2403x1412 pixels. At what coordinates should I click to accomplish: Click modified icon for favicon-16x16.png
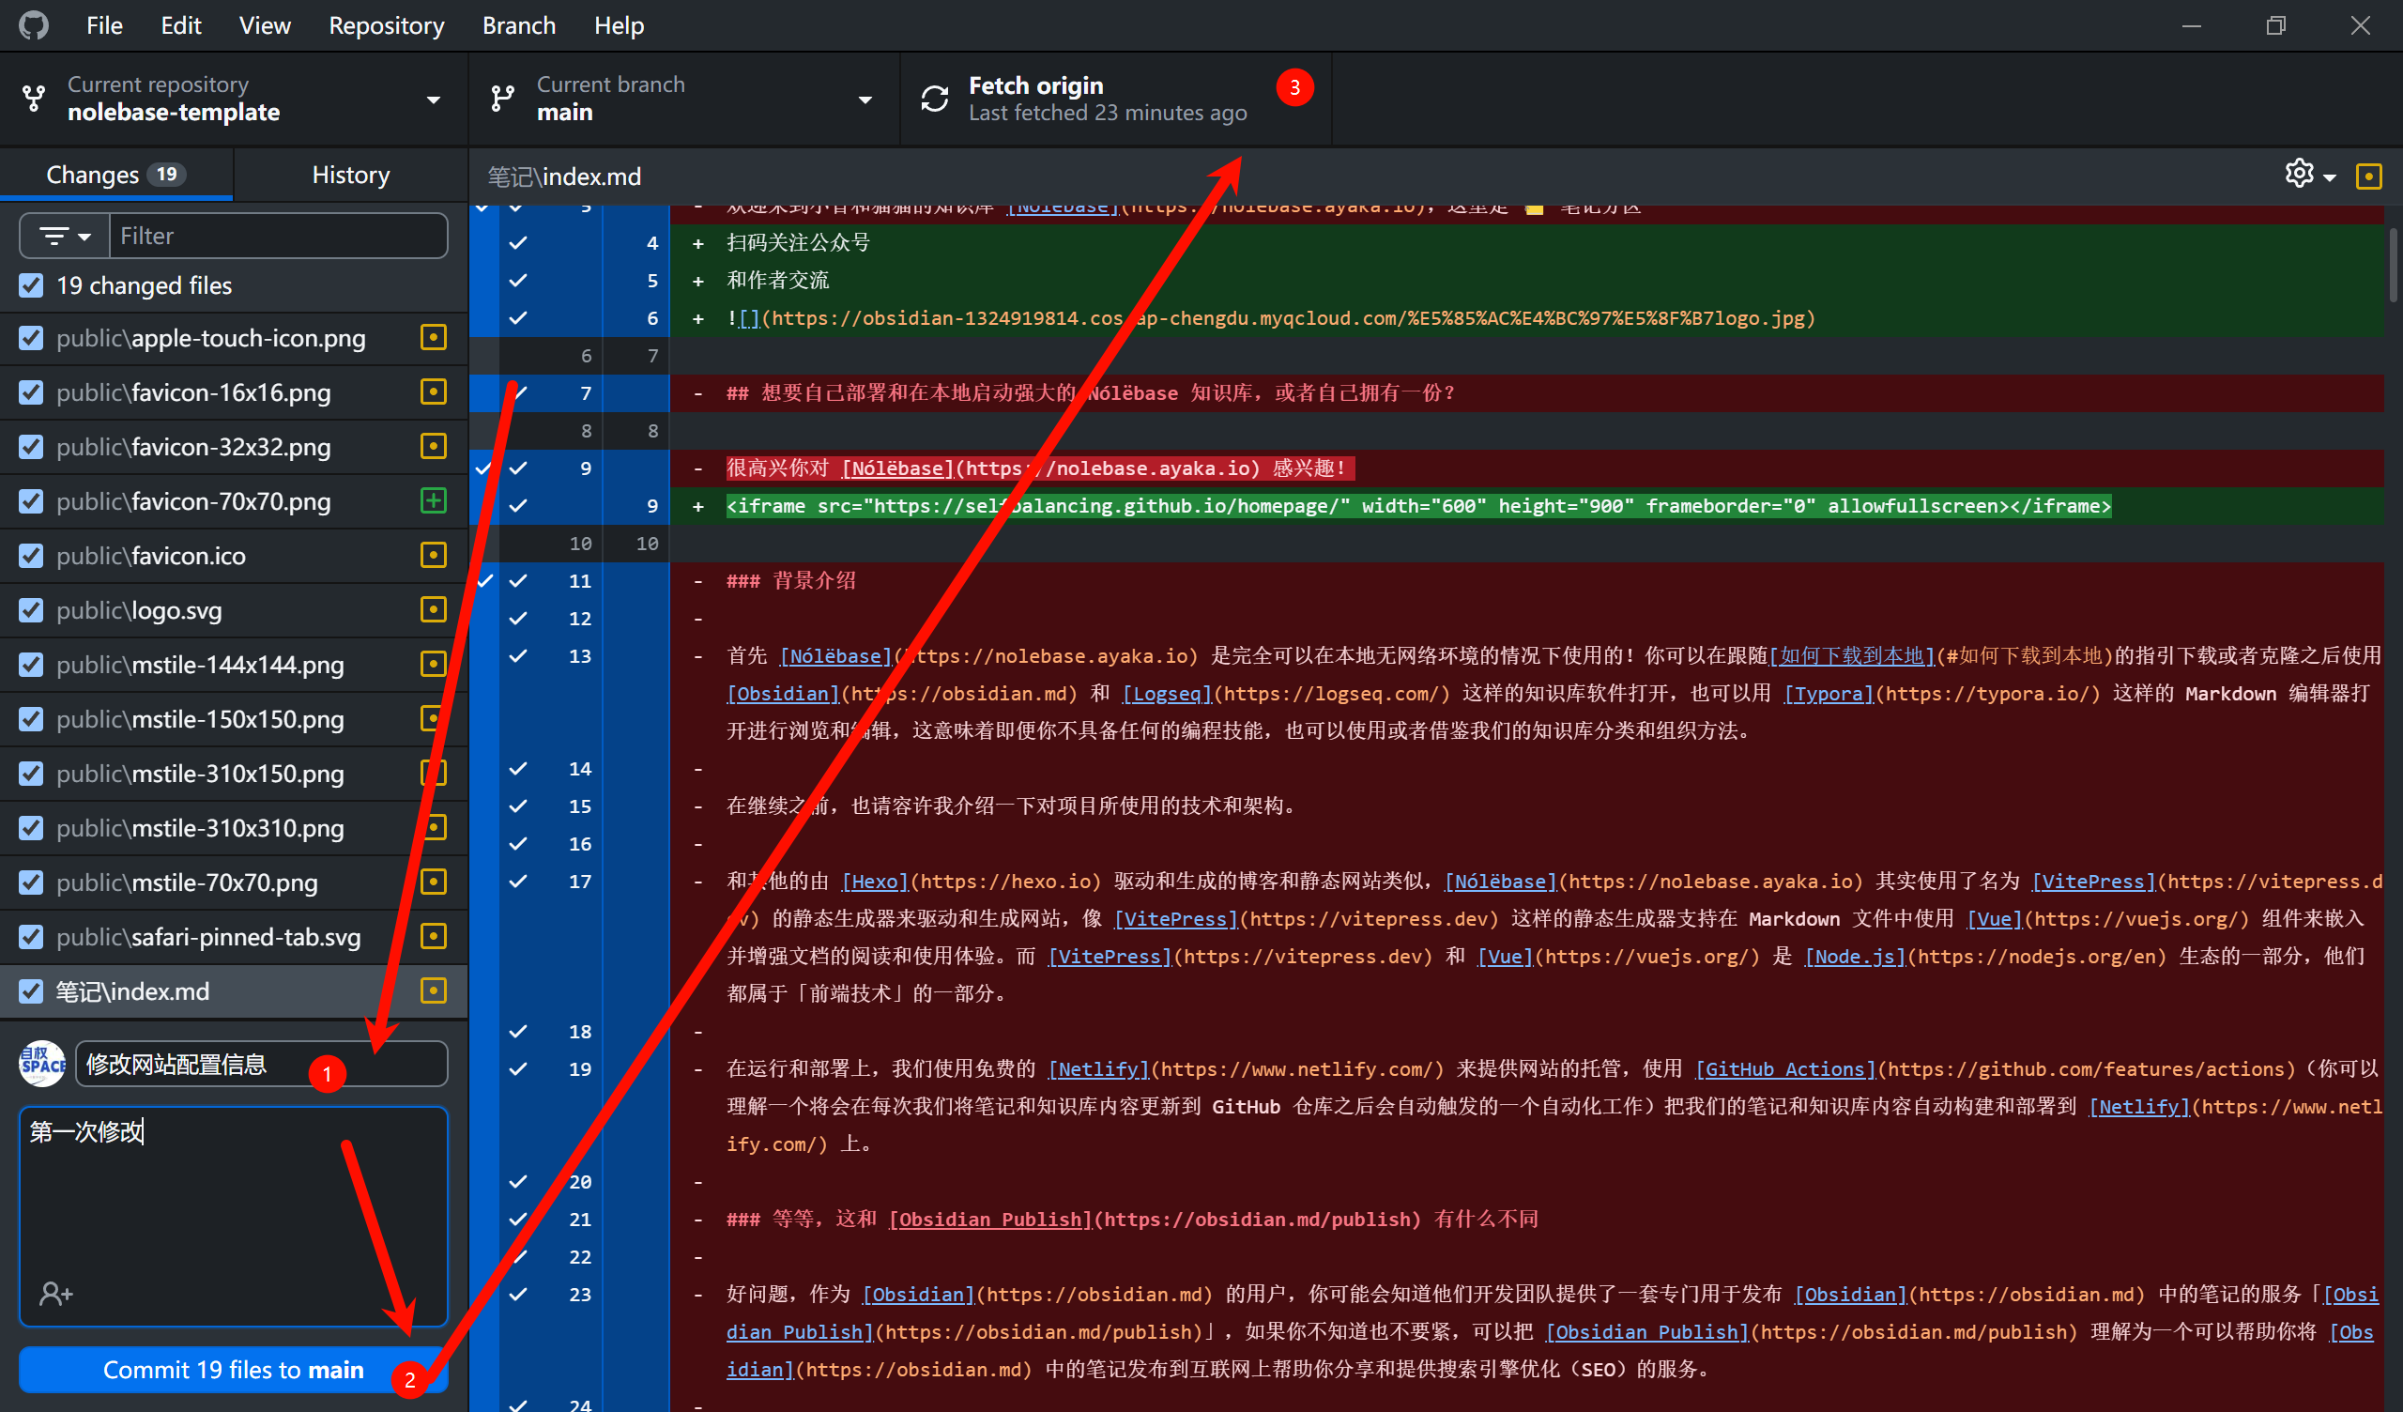(x=433, y=392)
